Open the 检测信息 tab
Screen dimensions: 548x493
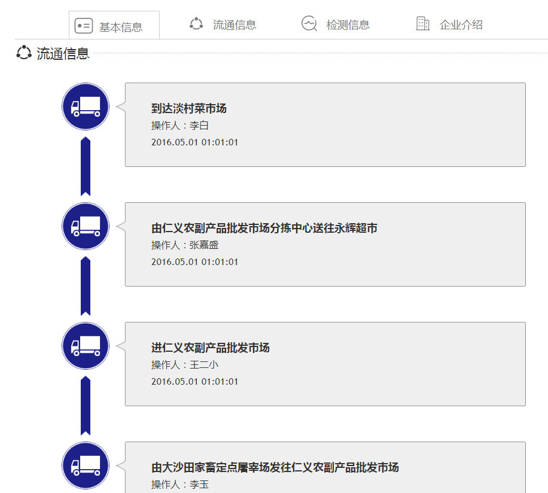[x=348, y=25]
